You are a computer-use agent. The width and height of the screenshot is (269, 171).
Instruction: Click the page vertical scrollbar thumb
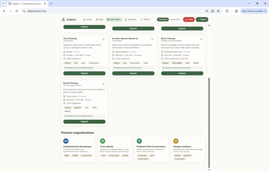(209, 123)
